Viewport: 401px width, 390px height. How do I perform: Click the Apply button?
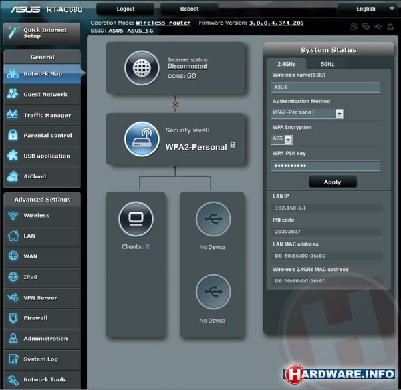pyautogui.click(x=332, y=182)
